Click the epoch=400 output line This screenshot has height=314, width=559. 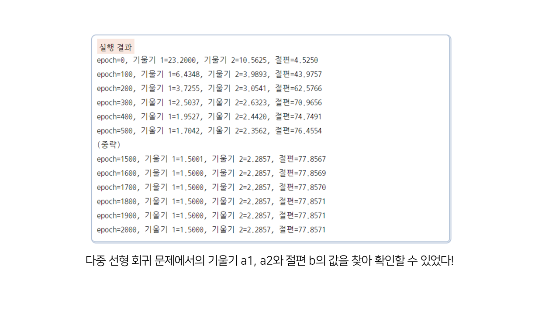pos(209,116)
